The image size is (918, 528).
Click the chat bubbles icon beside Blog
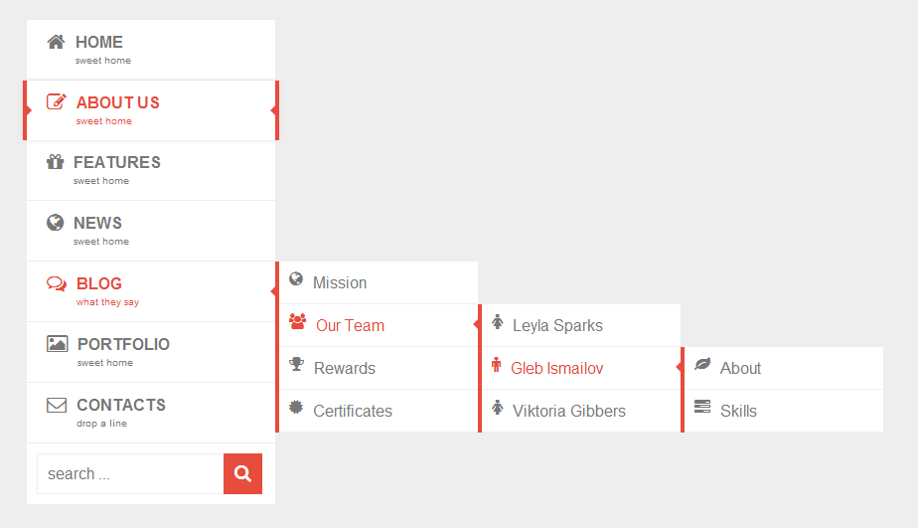57,283
